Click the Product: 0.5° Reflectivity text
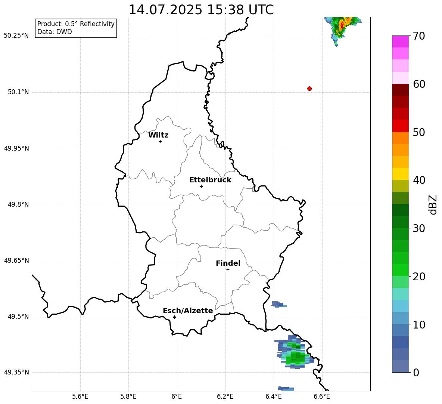Screen dimensions: 442x404 76,24
